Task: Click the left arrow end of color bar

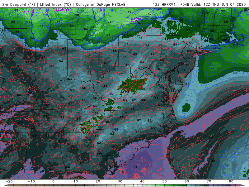Action: click(x=6, y=185)
